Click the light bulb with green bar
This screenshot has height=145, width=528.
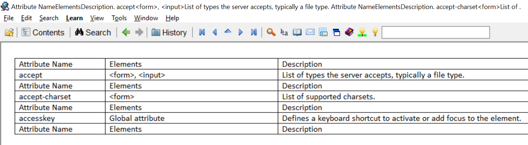pos(362,32)
